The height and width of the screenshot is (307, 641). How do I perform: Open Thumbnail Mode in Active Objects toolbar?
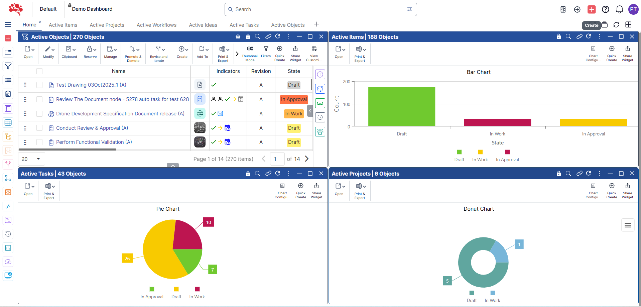[250, 51]
